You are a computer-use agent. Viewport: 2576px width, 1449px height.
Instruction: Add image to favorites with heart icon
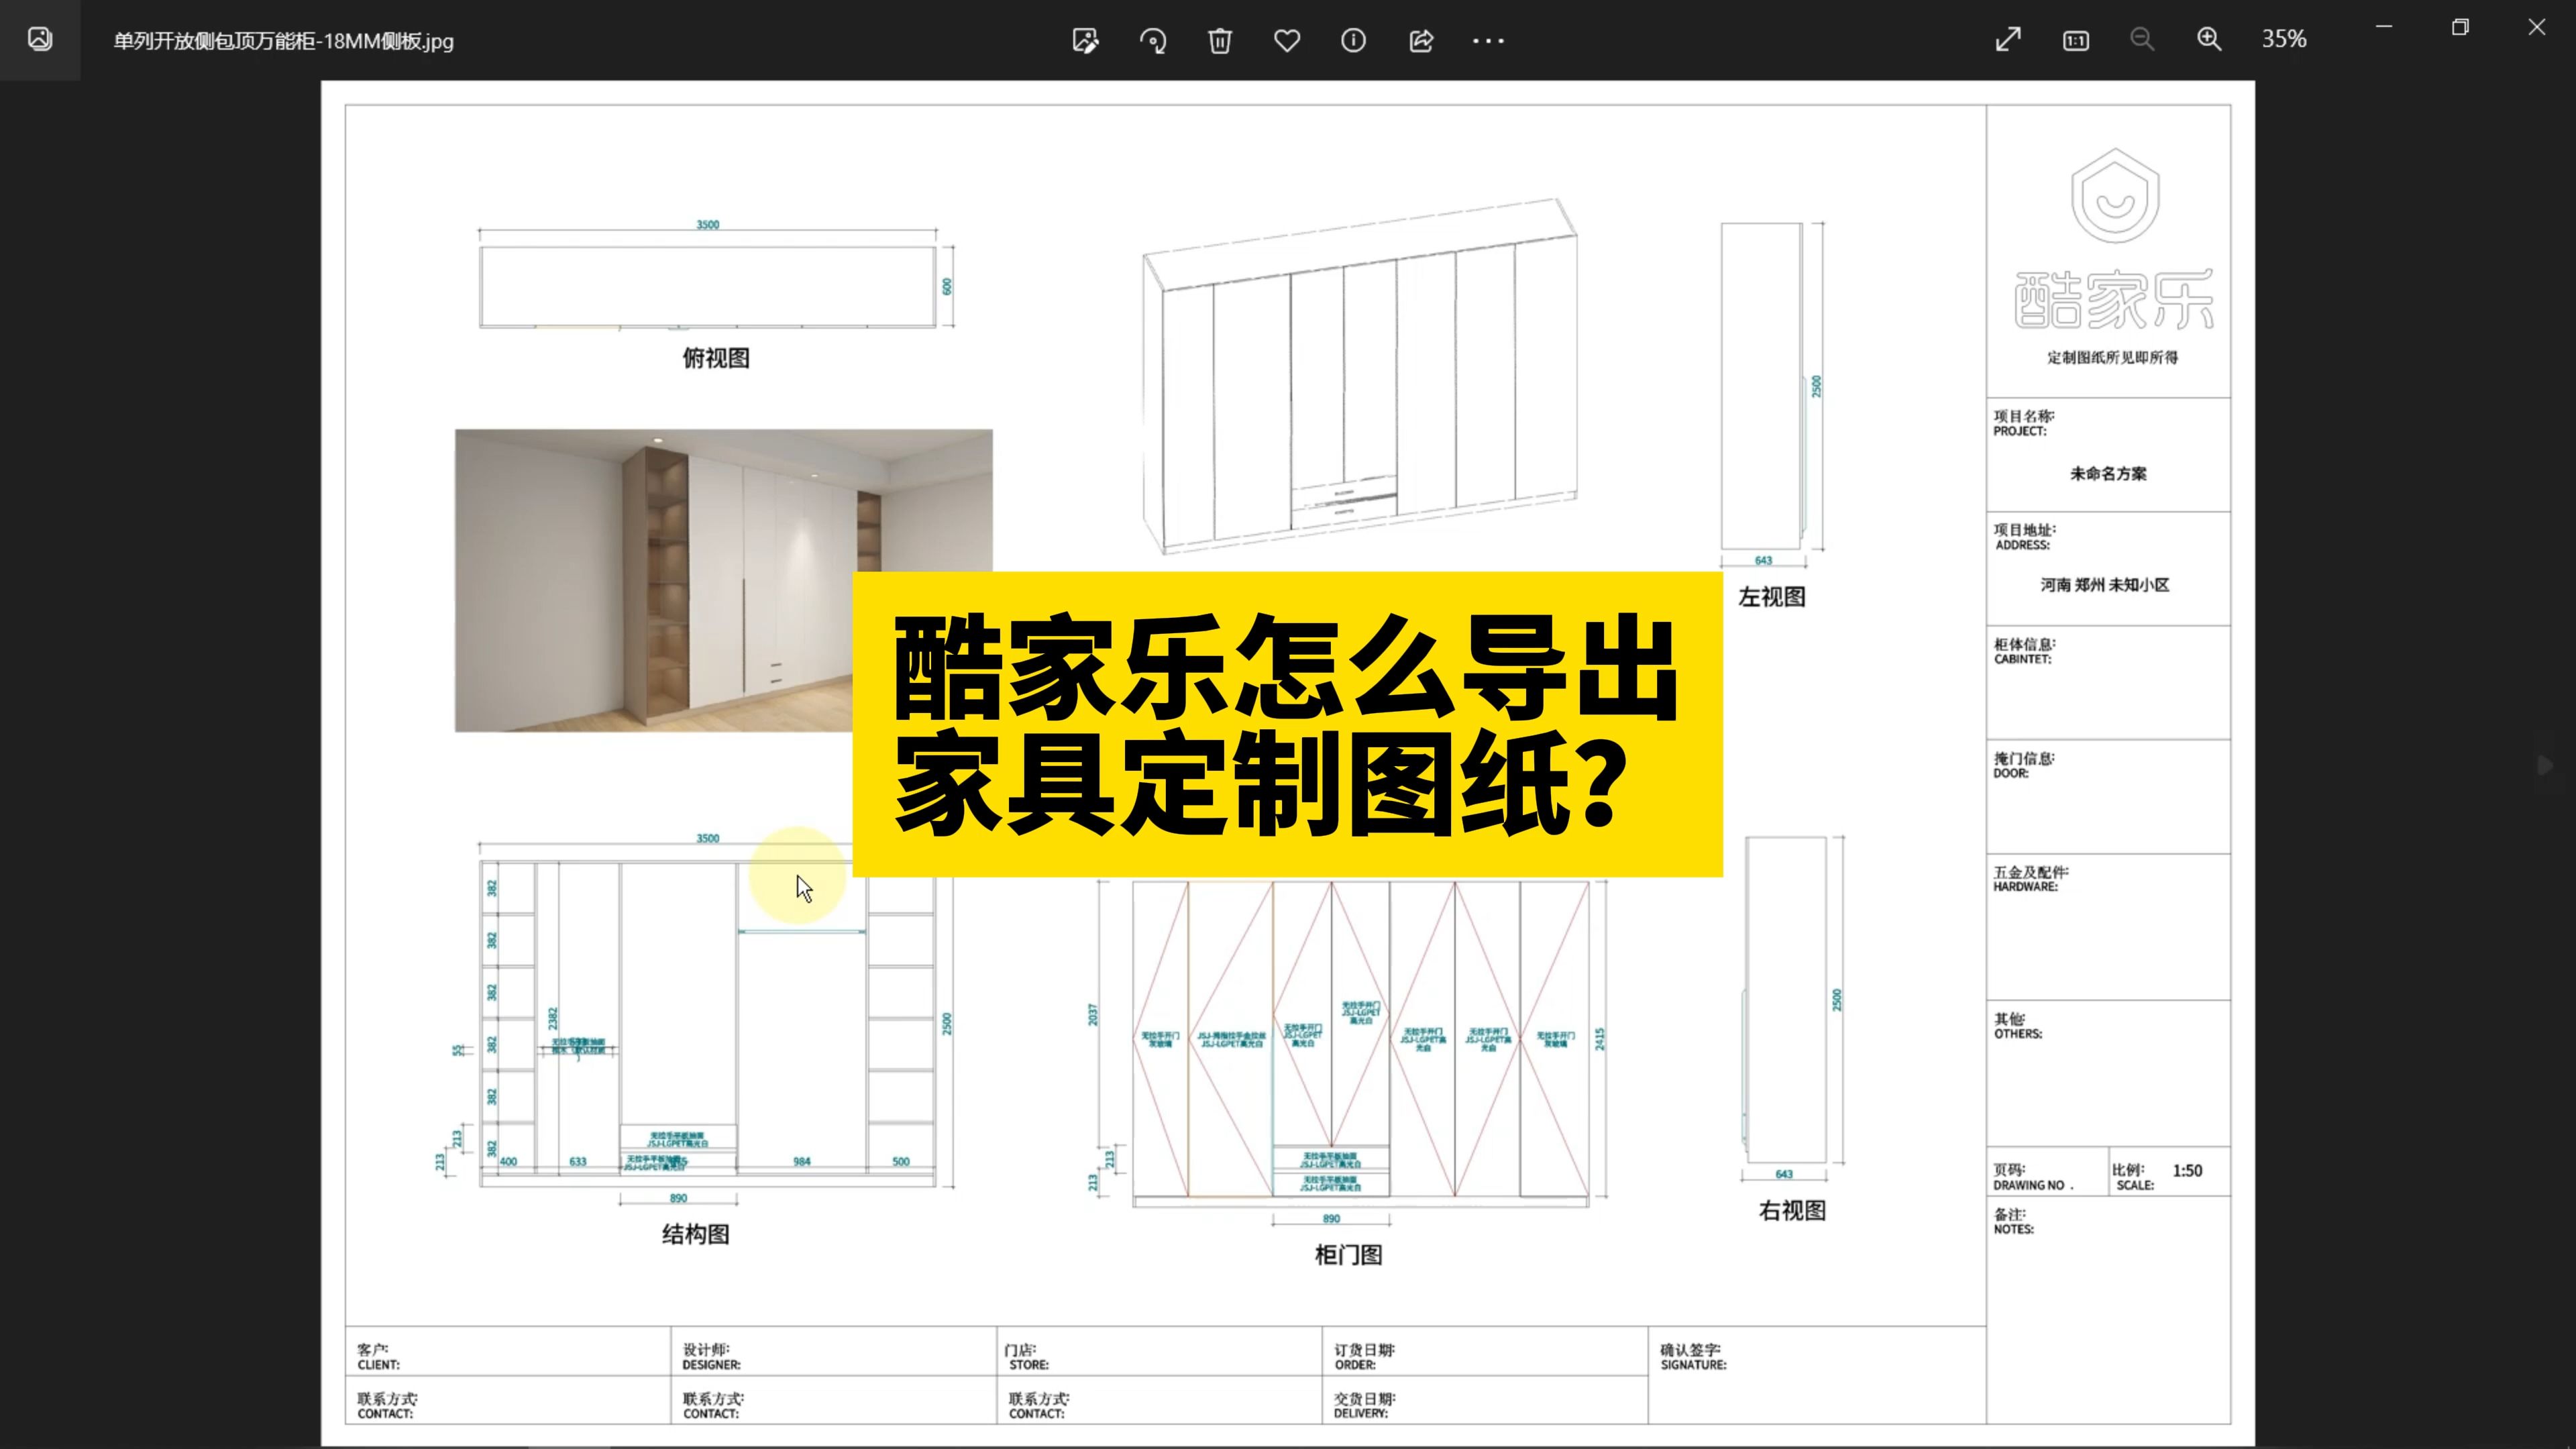click(1287, 40)
